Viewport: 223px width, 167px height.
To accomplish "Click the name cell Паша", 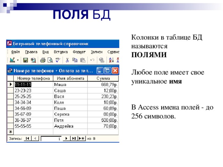I will pyautogui.click(x=70, y=108).
